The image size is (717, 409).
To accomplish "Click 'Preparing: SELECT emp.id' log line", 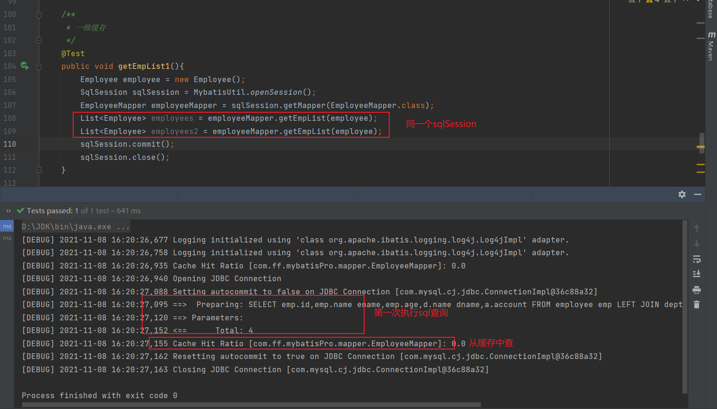I will click(352, 305).
